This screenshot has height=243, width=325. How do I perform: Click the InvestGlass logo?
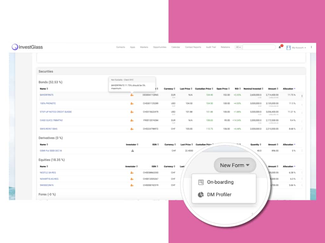[x=27, y=47]
